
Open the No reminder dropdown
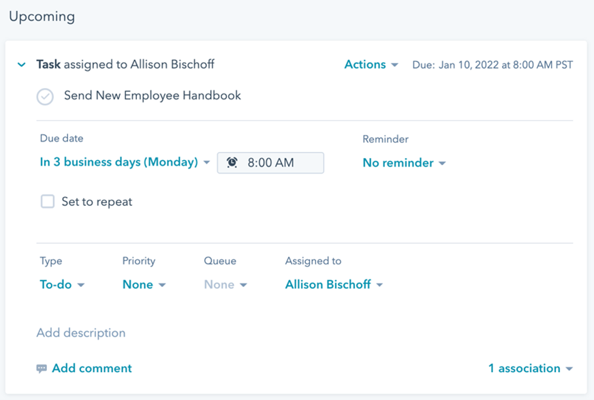coord(404,163)
